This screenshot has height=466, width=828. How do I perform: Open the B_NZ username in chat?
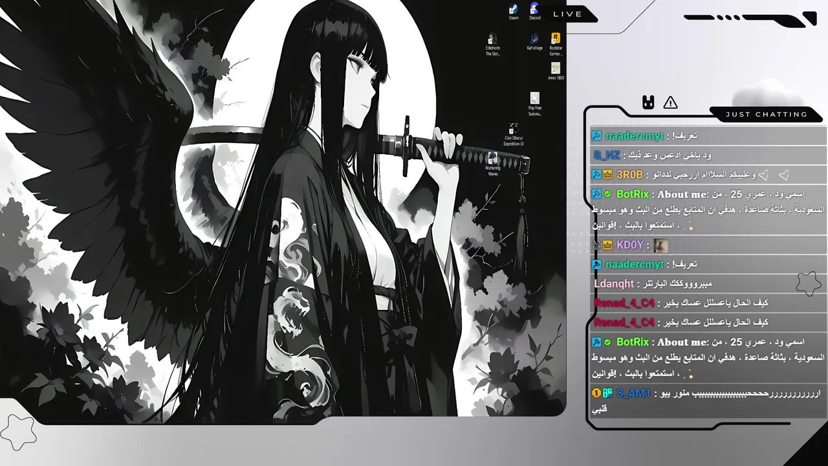coord(607,155)
